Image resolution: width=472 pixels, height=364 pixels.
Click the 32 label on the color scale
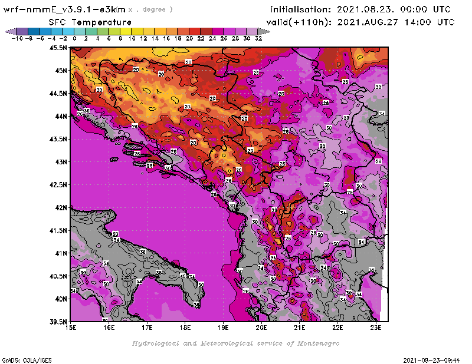click(258, 38)
